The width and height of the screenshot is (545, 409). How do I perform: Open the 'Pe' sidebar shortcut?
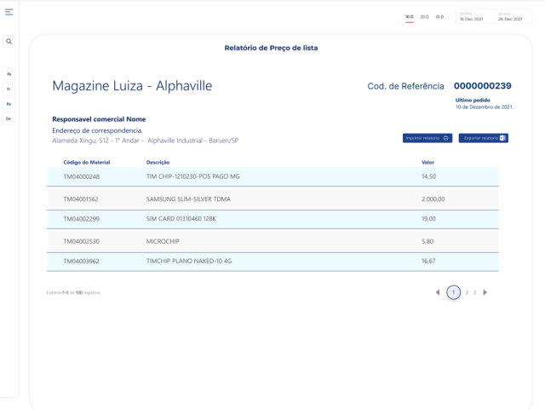9,74
